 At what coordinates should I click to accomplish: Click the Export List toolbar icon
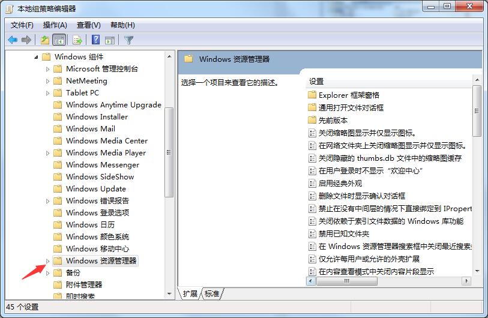pos(77,40)
